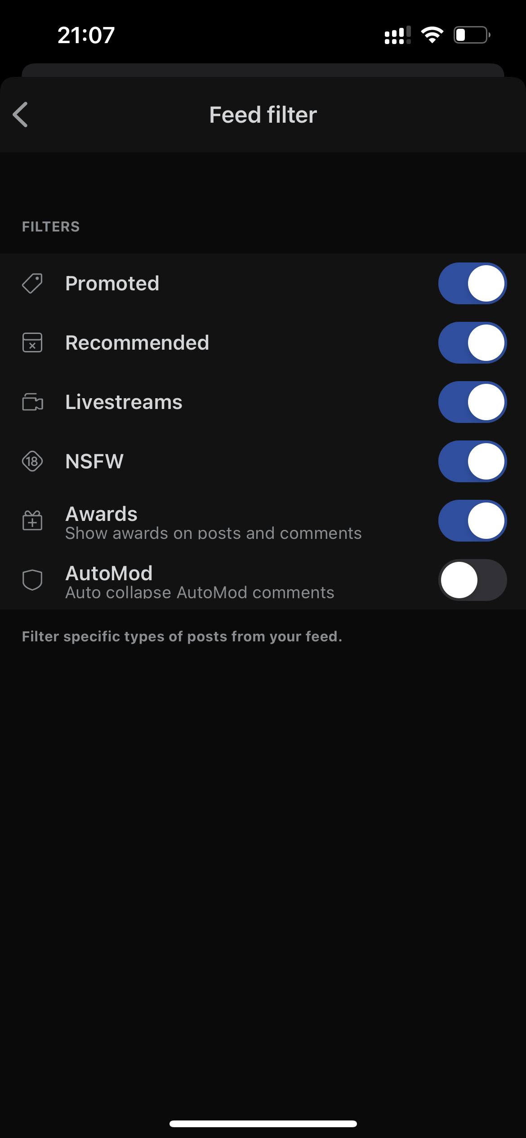The width and height of the screenshot is (526, 1138).
Task: Disable the NSFW toggle
Action: (x=473, y=462)
